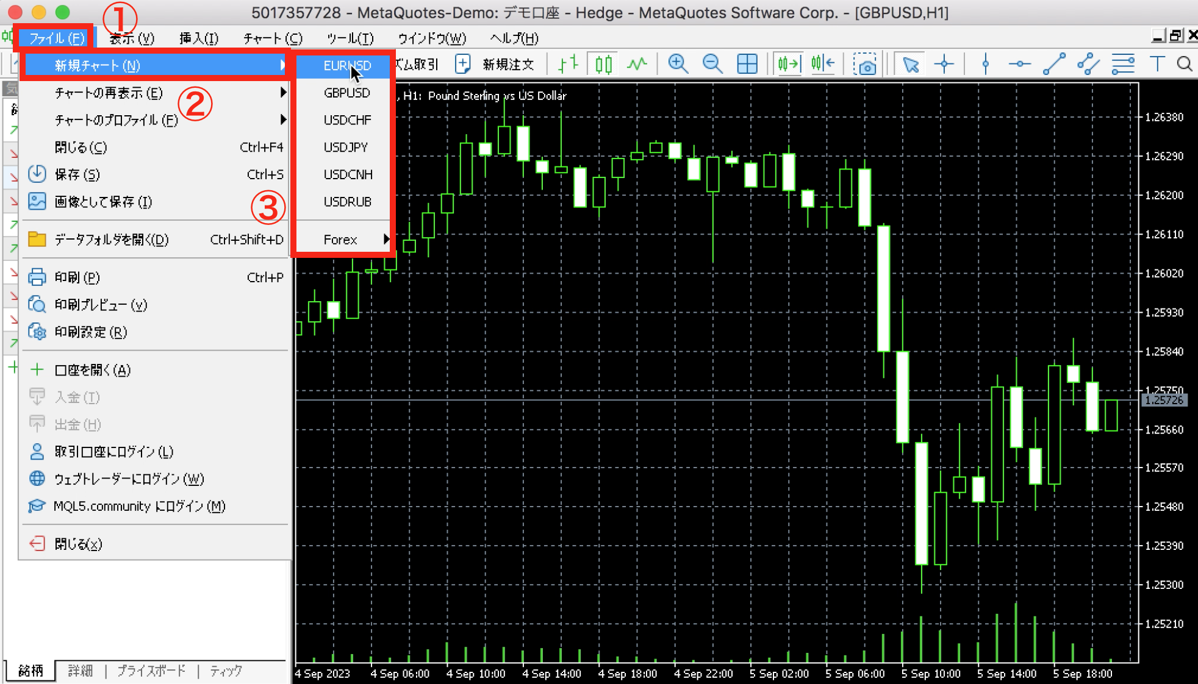Viewport: 1198px width, 684px height.
Task: Expand the Forex submenu arrow
Action: click(386, 239)
